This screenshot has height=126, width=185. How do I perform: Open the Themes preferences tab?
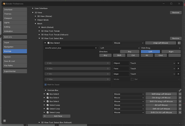click(x=15, y=14)
